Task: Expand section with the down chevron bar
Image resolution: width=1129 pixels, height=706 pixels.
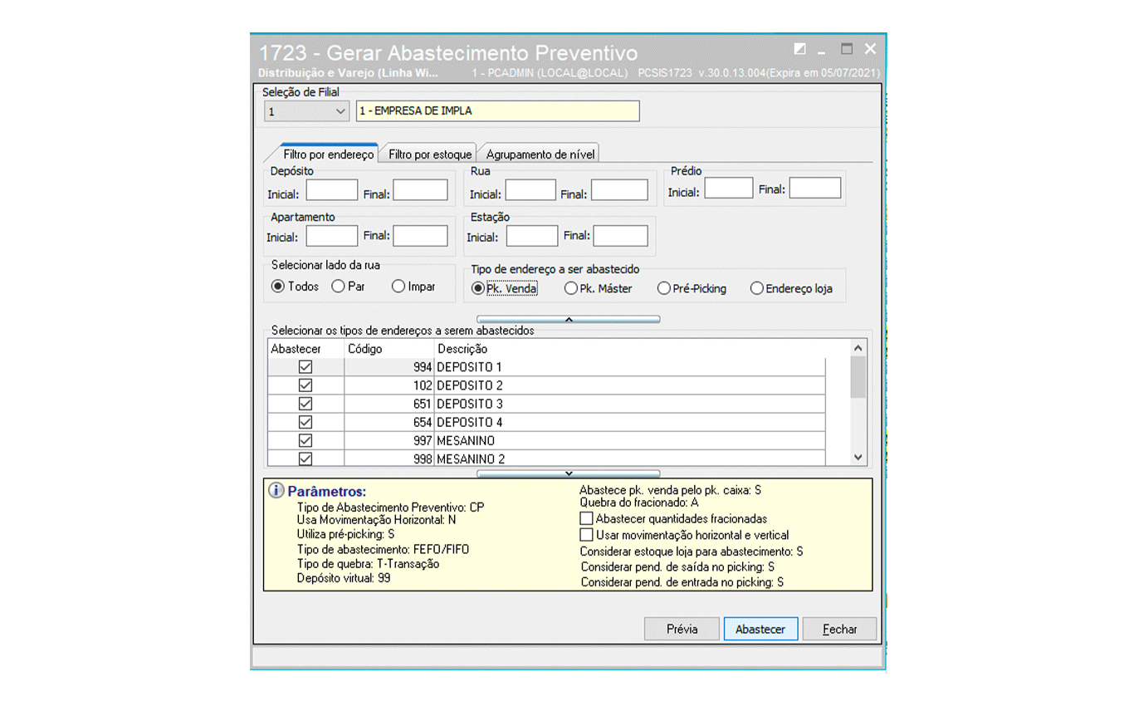Action: coord(568,473)
